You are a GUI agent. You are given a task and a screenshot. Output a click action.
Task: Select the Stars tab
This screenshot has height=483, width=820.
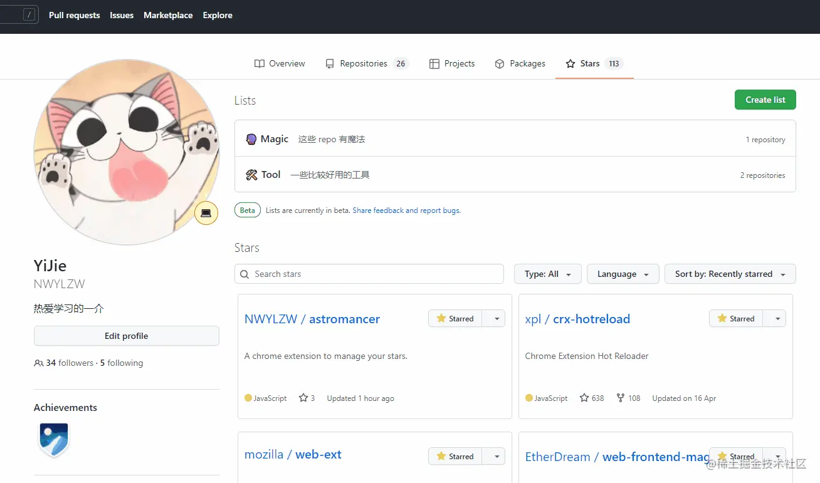pyautogui.click(x=594, y=63)
